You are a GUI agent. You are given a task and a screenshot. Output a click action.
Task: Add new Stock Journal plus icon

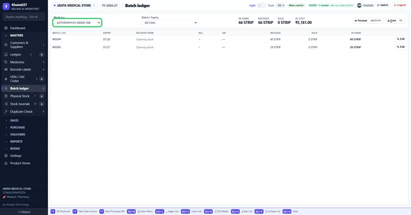click(x=42, y=104)
